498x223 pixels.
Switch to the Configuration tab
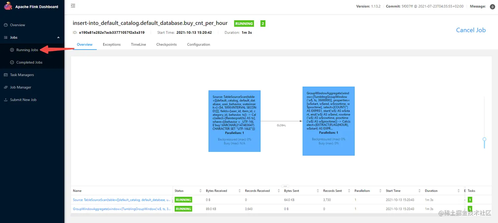click(x=199, y=45)
